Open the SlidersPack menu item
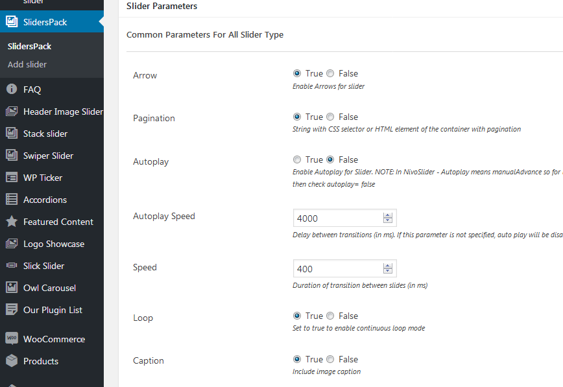Viewport: 563px width, 387px height. [x=45, y=22]
